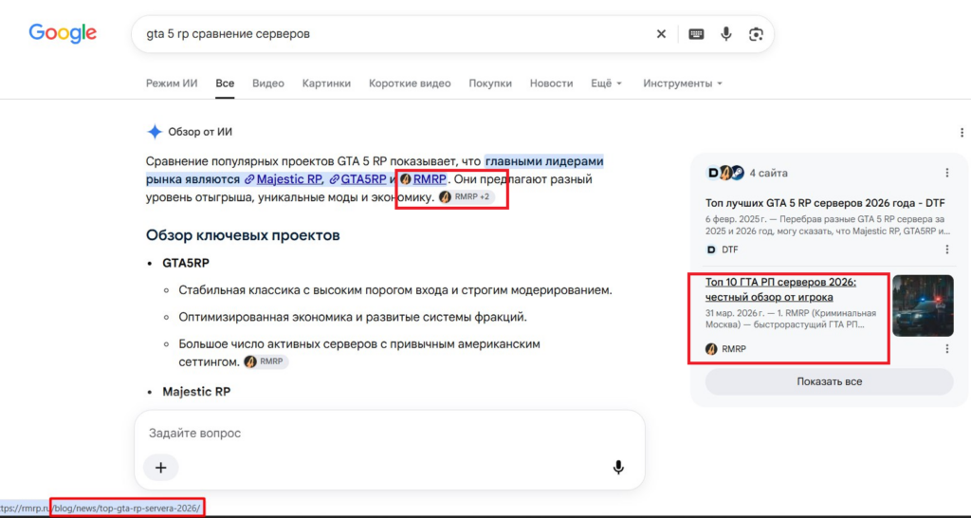This screenshot has height=518, width=971.
Task: Switch to 'Видео' tab
Action: coord(268,83)
